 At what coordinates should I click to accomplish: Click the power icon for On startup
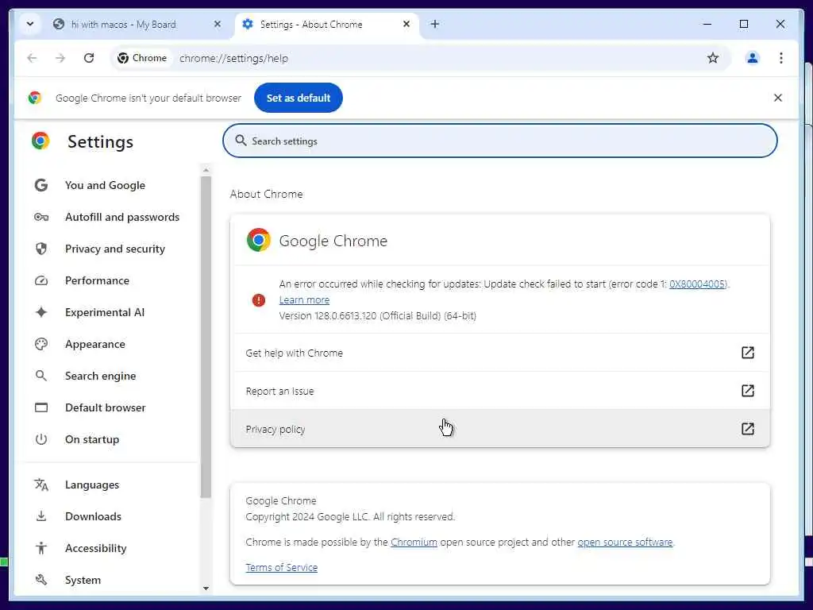click(x=41, y=439)
